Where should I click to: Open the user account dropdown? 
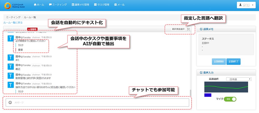pyautogui.click(x=246, y=5)
